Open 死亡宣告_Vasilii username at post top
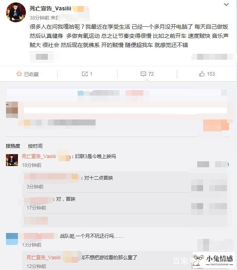This screenshot has width=237, height=270. 50,8
